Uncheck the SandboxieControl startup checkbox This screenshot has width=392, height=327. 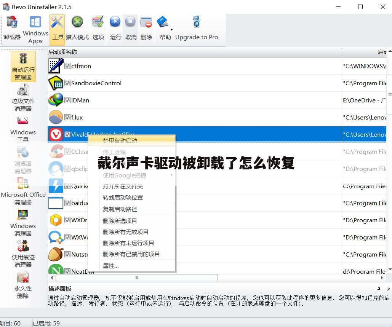(x=67, y=83)
